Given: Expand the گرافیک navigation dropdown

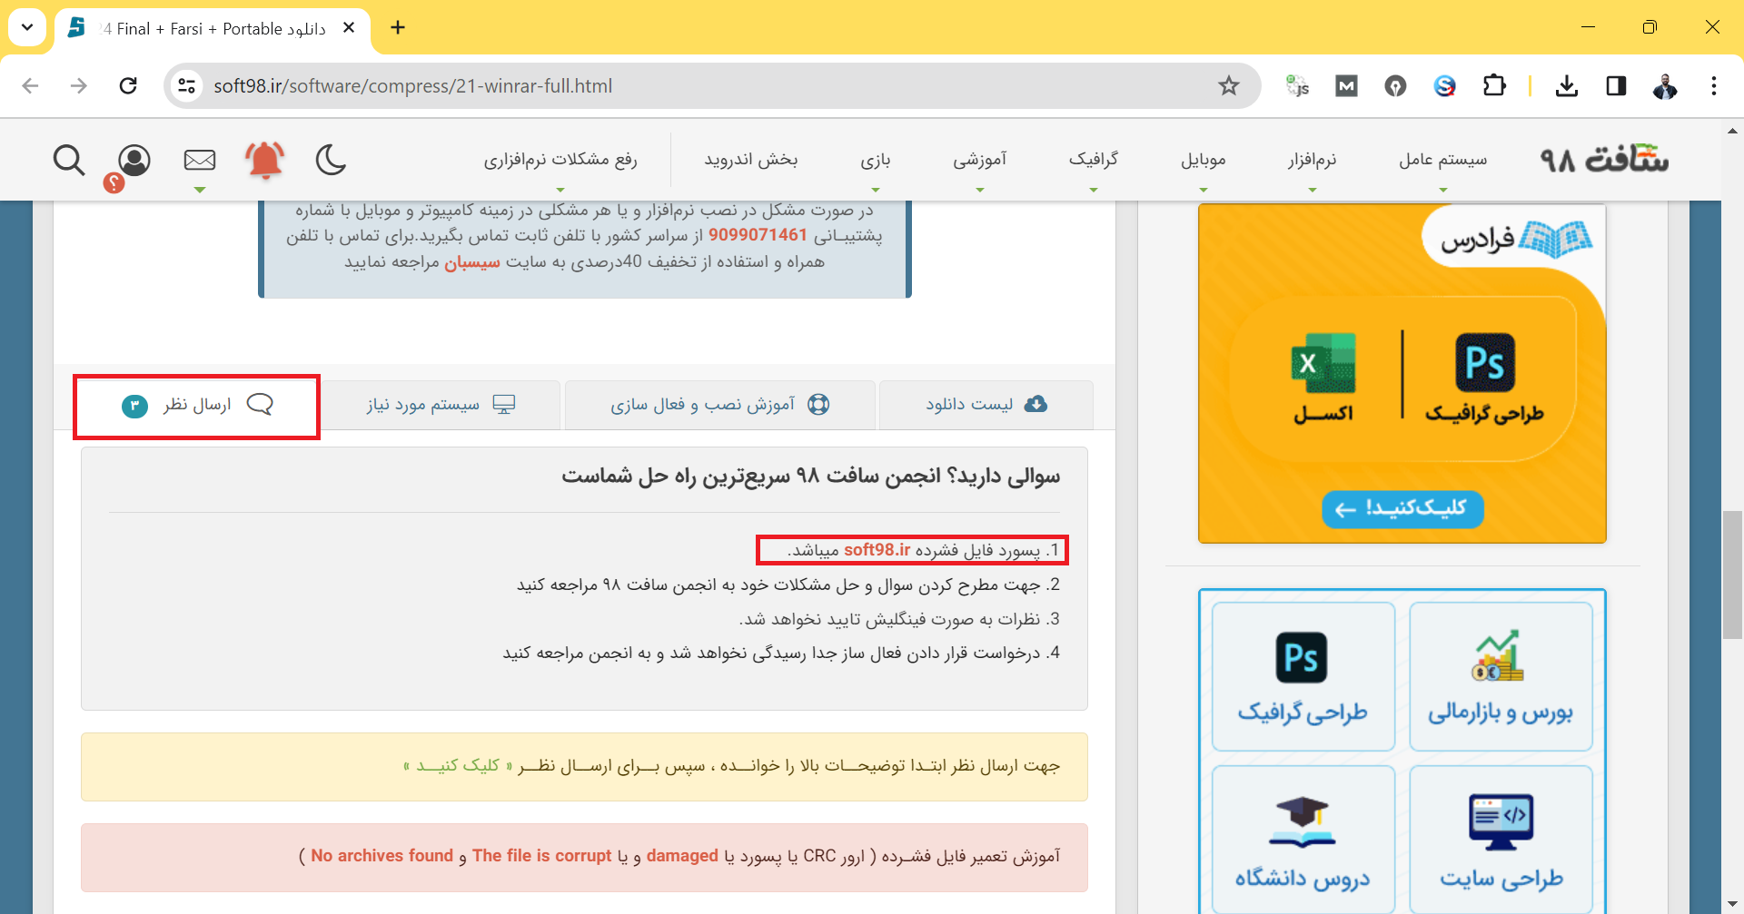Looking at the screenshot, I should tap(1093, 161).
